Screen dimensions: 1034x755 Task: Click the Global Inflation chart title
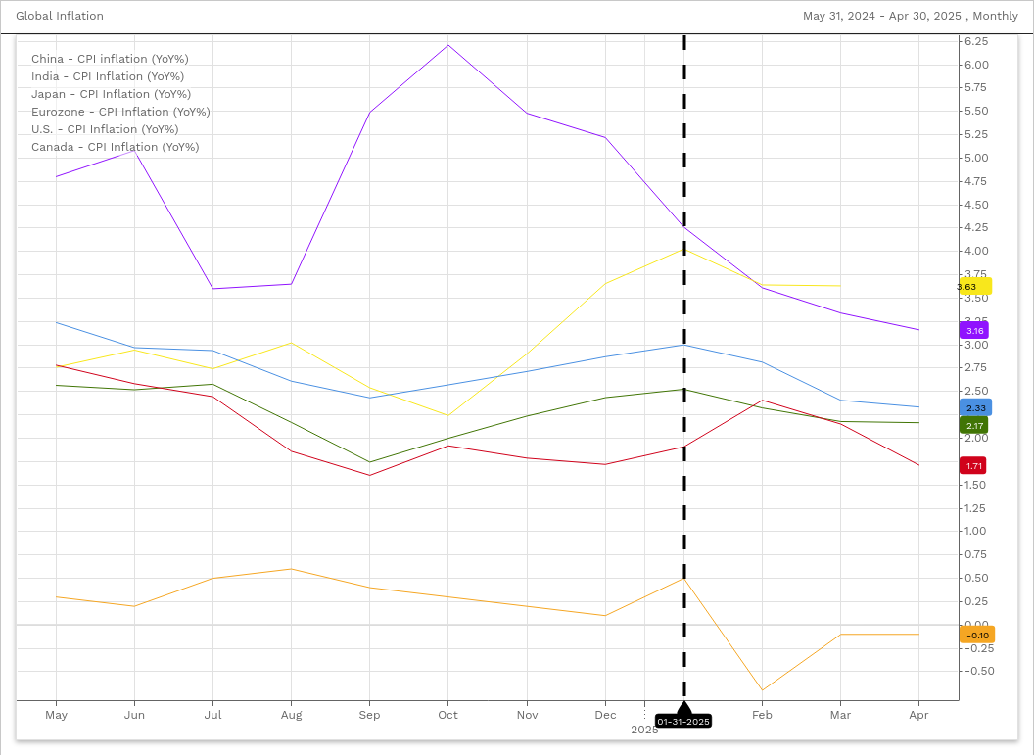[60, 16]
